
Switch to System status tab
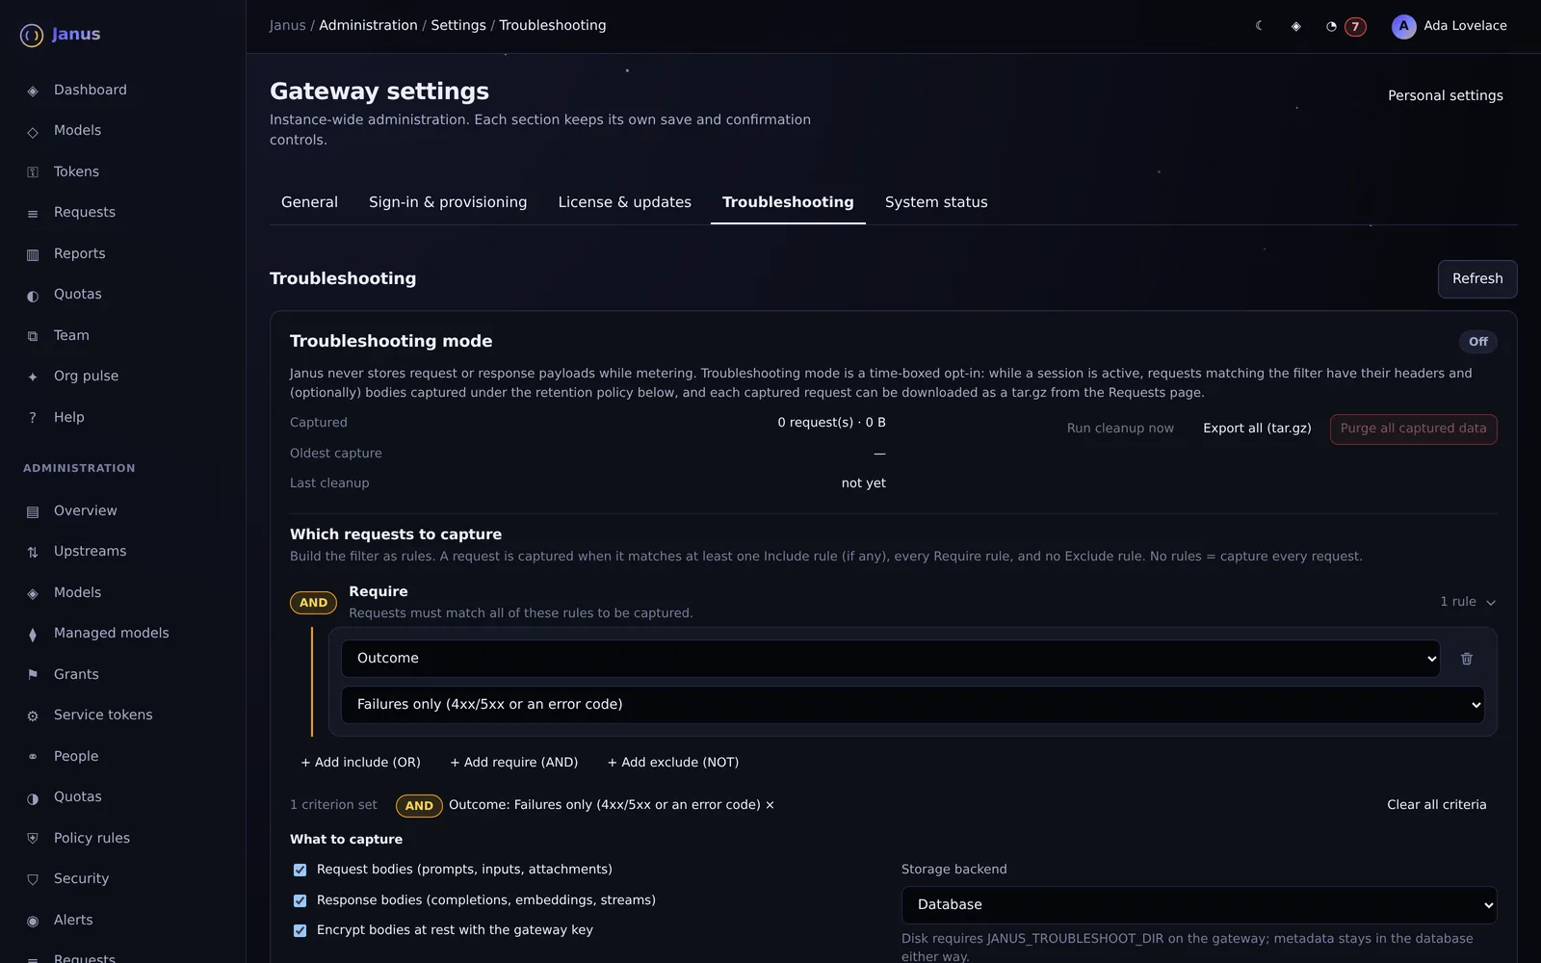tap(936, 202)
